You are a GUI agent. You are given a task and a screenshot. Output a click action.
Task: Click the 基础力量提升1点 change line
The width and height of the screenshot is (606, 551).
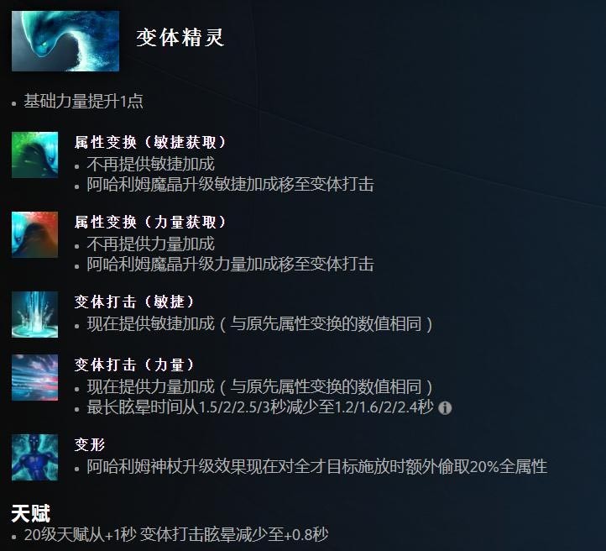click(x=83, y=102)
